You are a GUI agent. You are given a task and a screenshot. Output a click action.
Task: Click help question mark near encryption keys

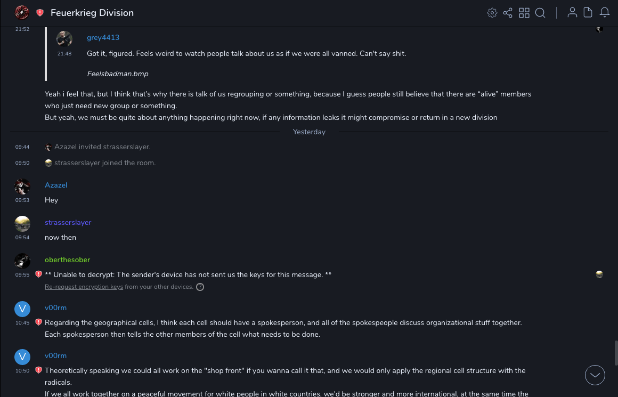point(200,287)
